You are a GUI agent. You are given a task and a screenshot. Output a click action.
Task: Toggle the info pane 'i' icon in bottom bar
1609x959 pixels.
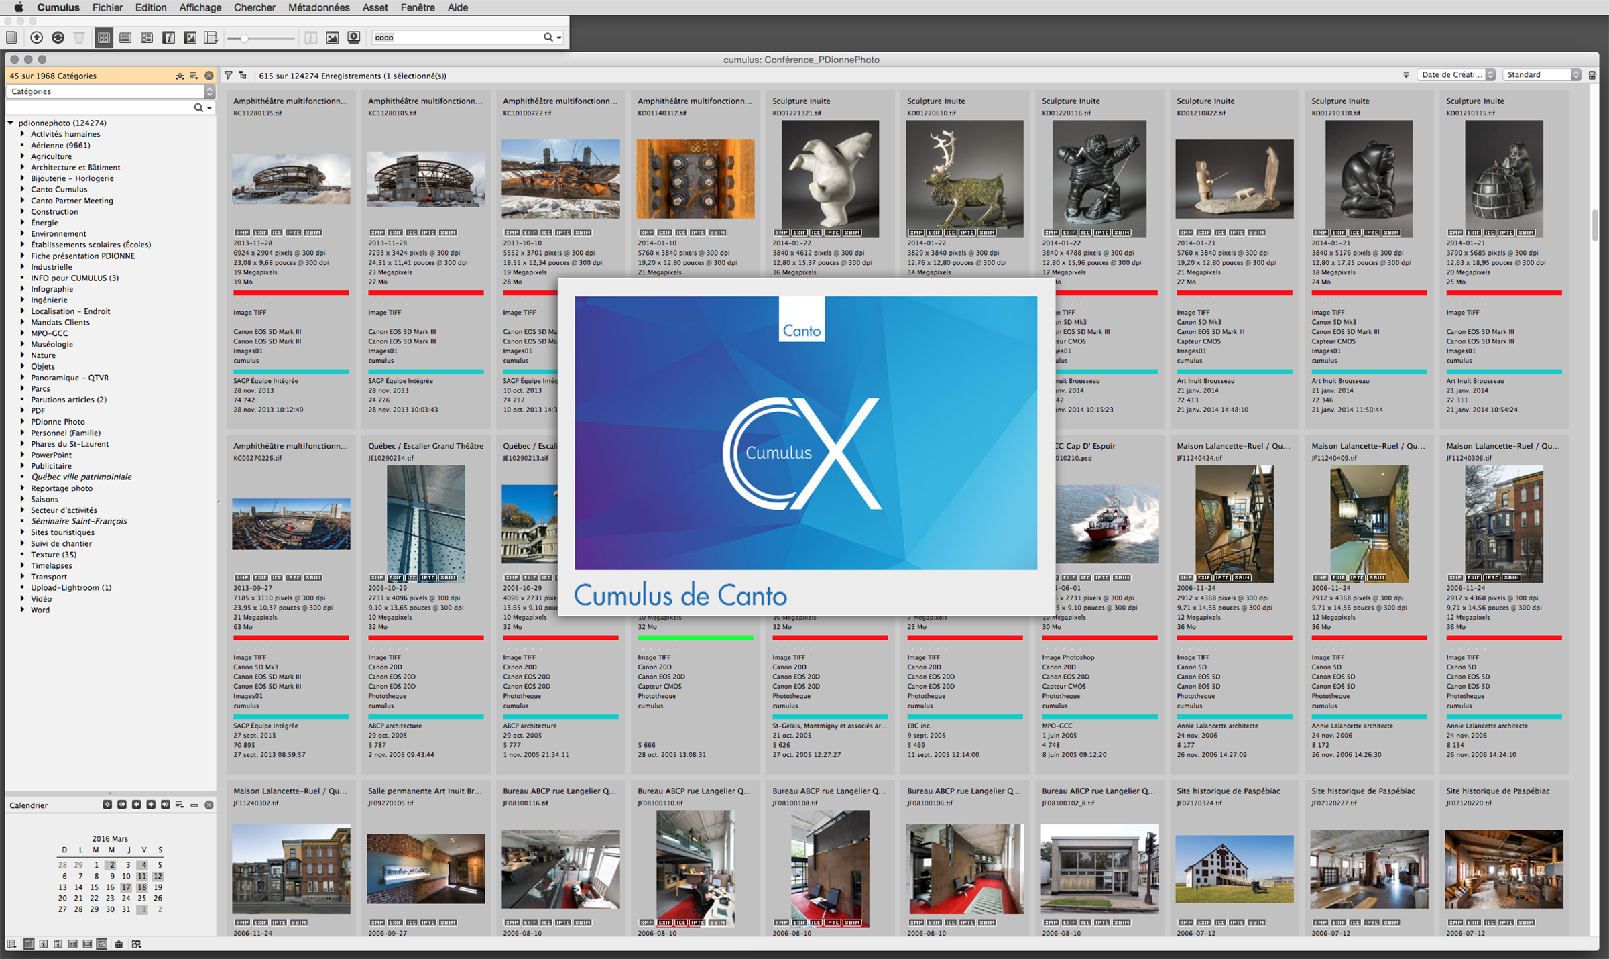44,944
